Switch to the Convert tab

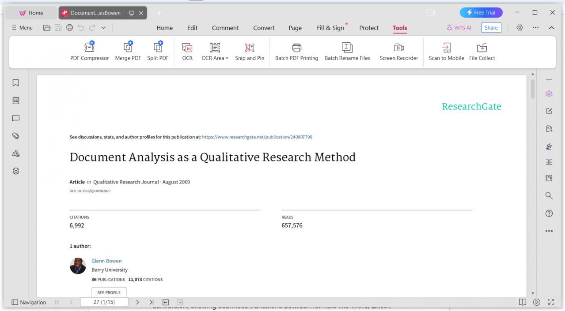(263, 28)
